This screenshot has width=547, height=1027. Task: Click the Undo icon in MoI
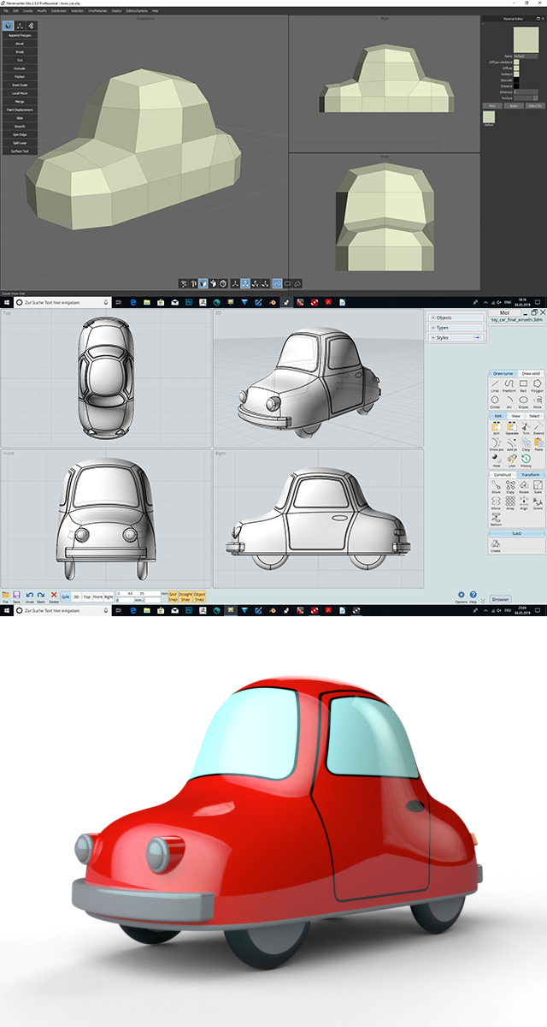pos(29,597)
